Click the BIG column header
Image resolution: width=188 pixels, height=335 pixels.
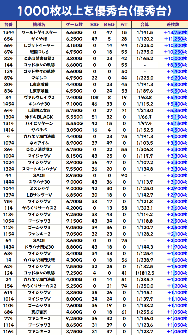[x=94, y=24]
